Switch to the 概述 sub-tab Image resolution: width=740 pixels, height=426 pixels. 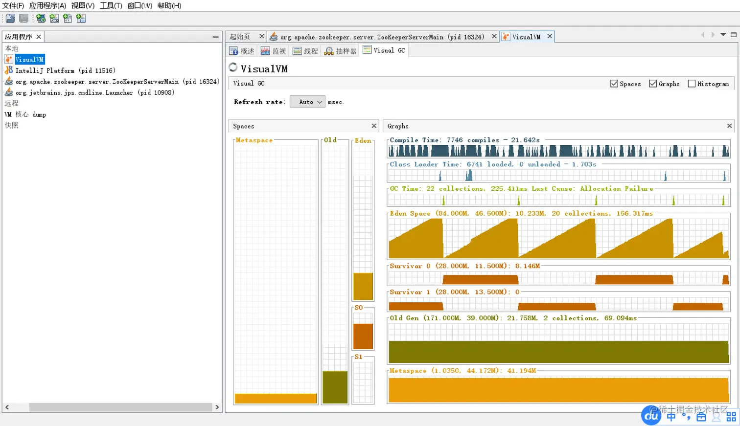click(242, 51)
